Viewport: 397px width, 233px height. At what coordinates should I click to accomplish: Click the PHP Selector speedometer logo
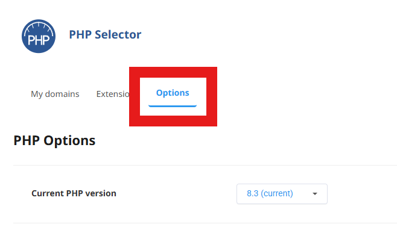(x=39, y=36)
